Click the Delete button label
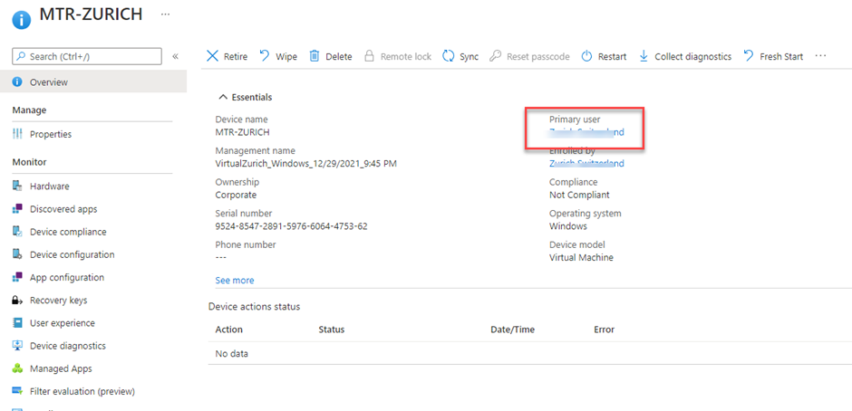This screenshot has width=852, height=411. pos(338,56)
